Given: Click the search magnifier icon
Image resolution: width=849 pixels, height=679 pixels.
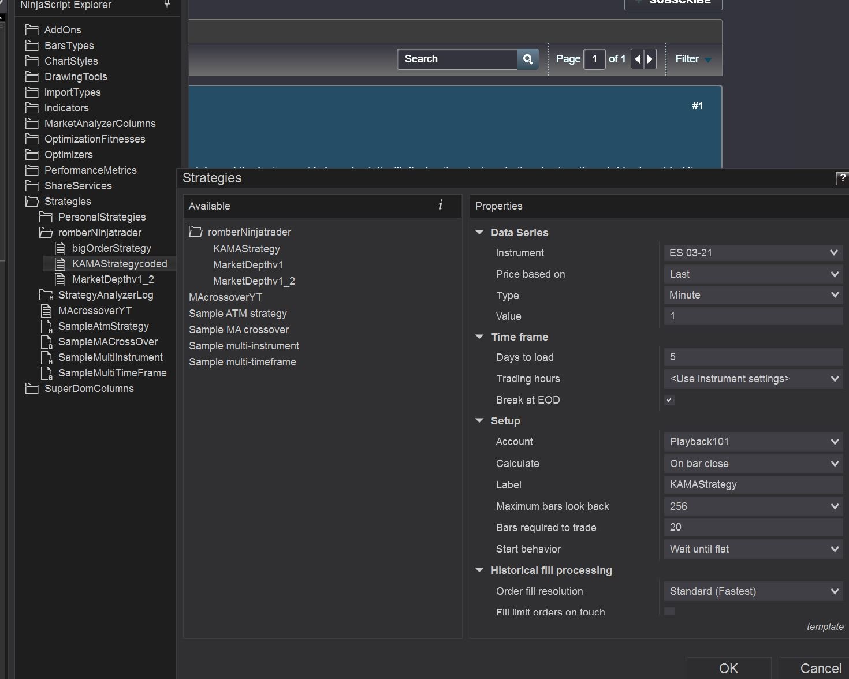Looking at the screenshot, I should 527,59.
